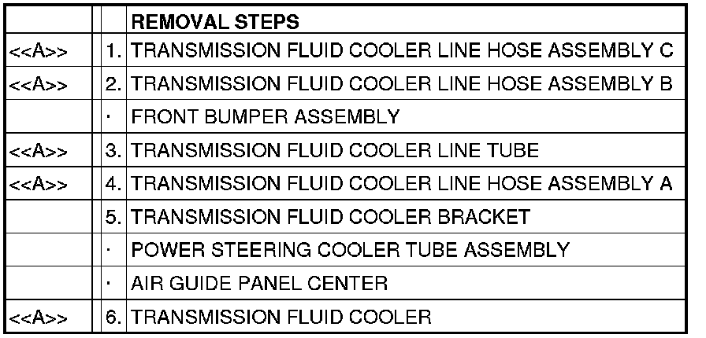Click the bullet before Air Guide Panel Center
This screenshot has height=338, width=706.
pyautogui.click(x=114, y=284)
